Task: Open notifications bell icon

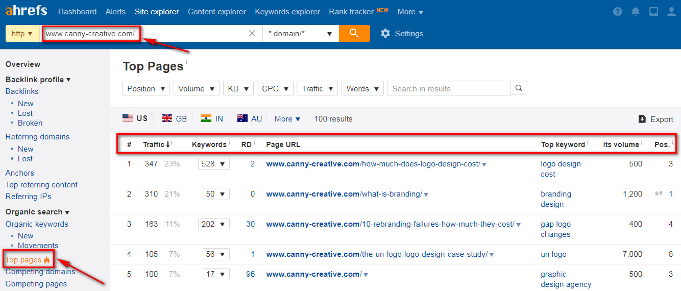Action: (636, 11)
